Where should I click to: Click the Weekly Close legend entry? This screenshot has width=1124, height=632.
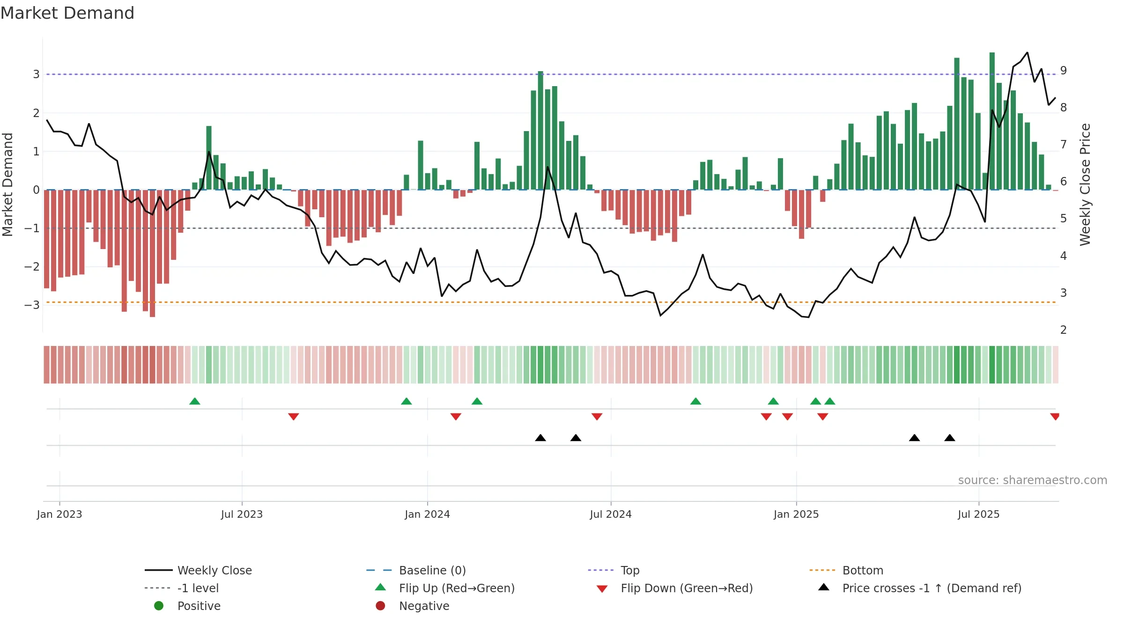198,570
